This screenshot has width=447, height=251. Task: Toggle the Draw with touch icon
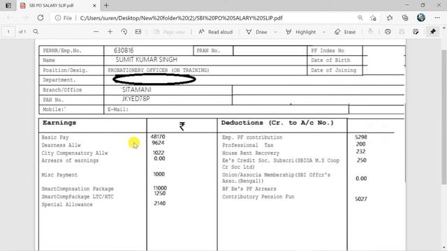371,31
